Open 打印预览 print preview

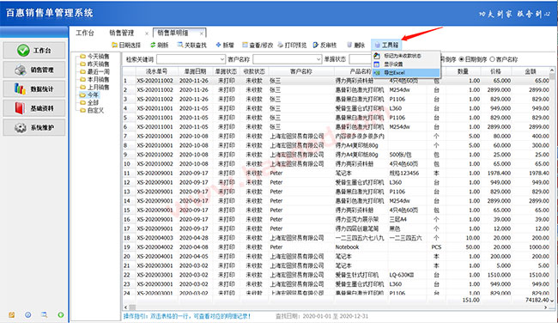pos(292,46)
